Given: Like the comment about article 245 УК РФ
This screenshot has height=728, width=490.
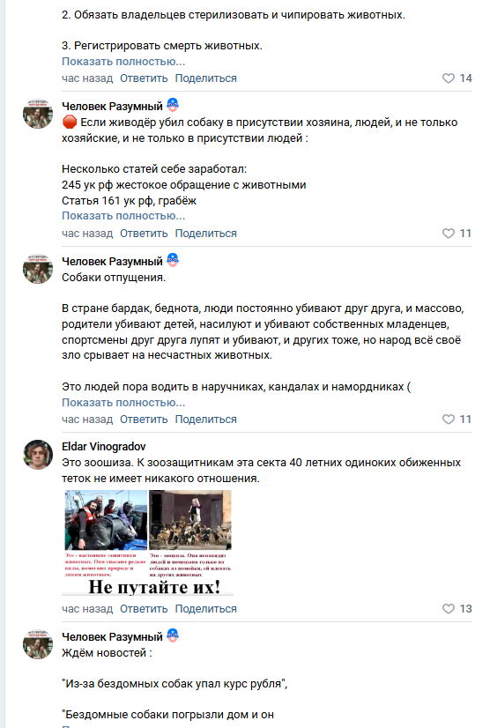Looking at the screenshot, I should pos(449,233).
